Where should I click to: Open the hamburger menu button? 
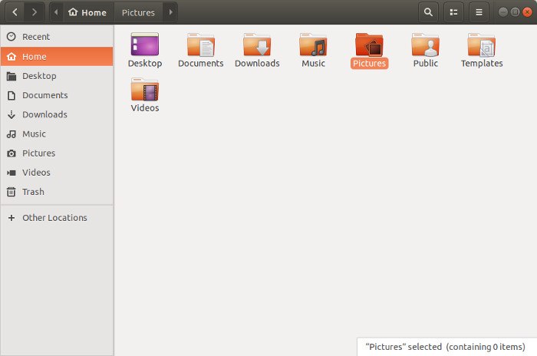[x=479, y=12]
